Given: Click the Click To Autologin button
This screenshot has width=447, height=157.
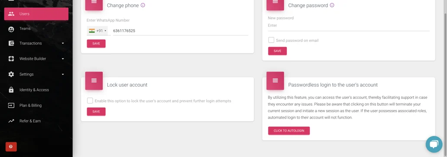Looking at the screenshot, I should click(289, 131).
